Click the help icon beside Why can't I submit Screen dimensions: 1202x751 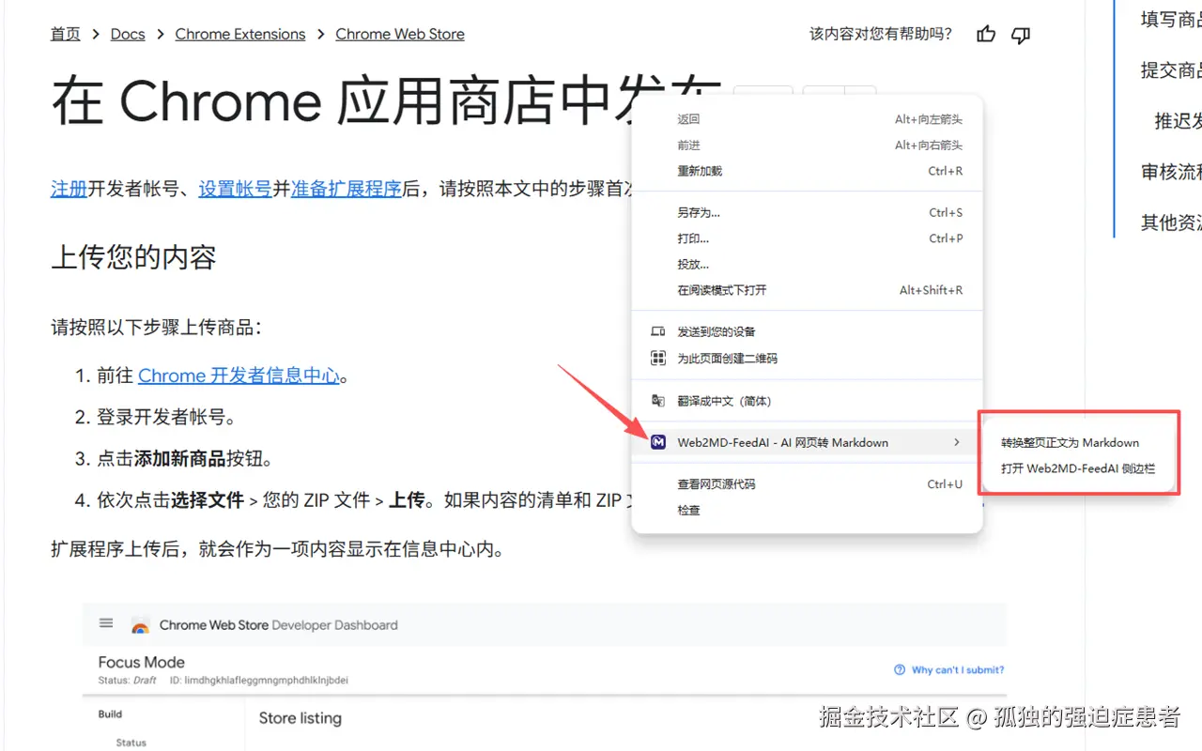900,669
